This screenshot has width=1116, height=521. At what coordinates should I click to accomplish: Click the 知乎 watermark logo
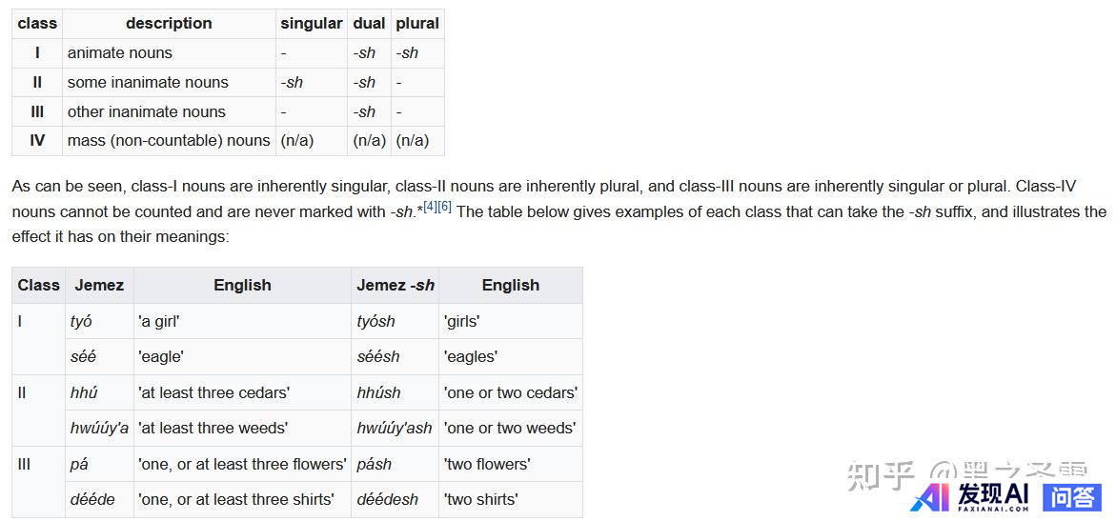tap(880, 474)
